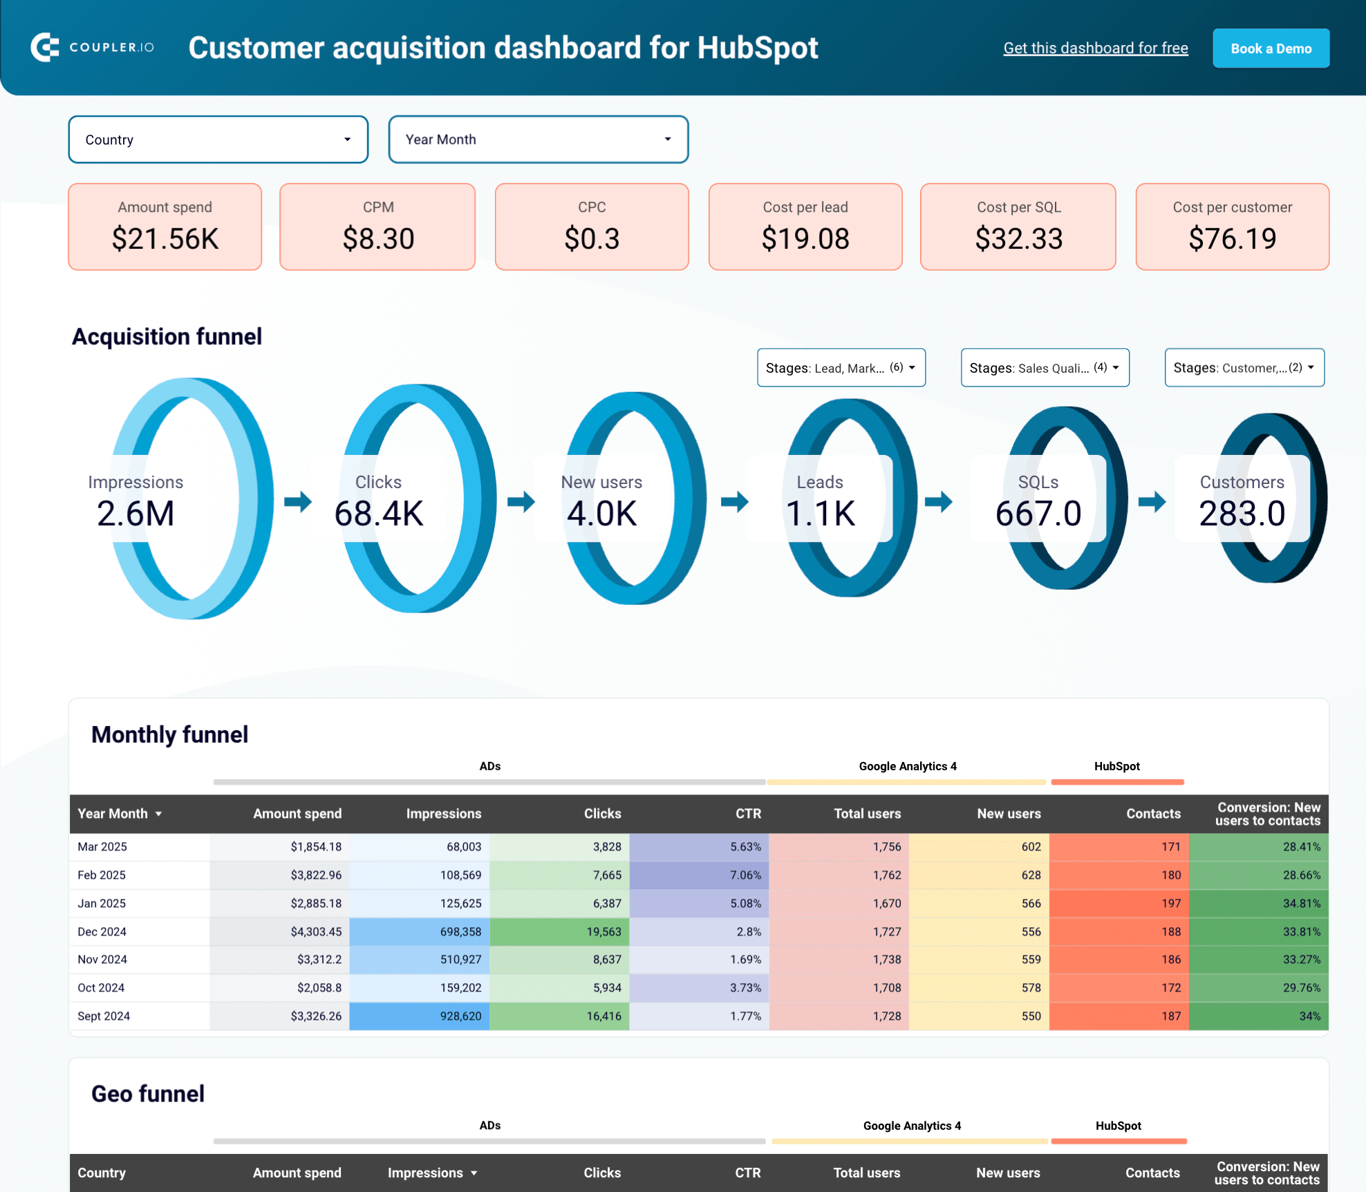
Task: Open the Year Month filter dropdown
Action: pos(539,139)
